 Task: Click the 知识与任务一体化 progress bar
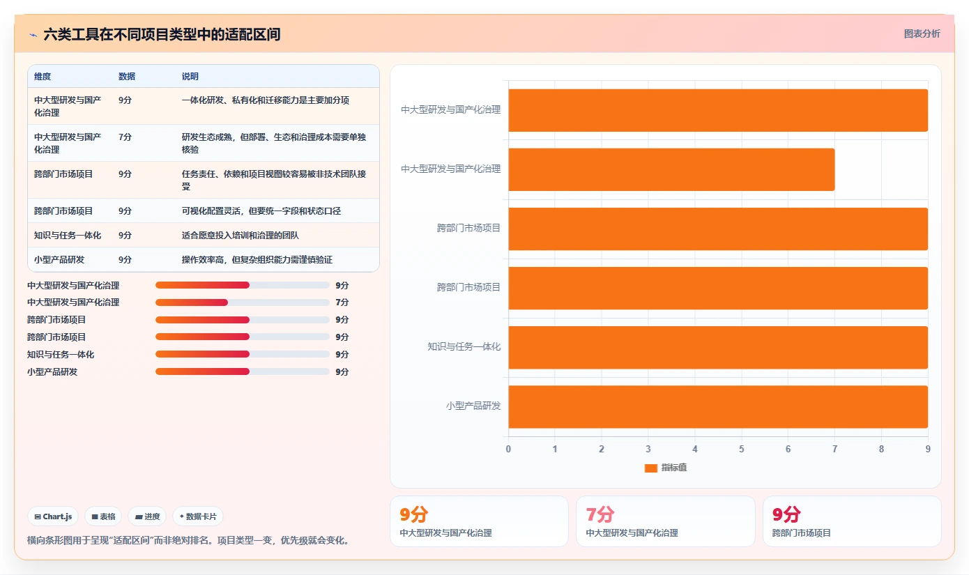[x=243, y=355]
